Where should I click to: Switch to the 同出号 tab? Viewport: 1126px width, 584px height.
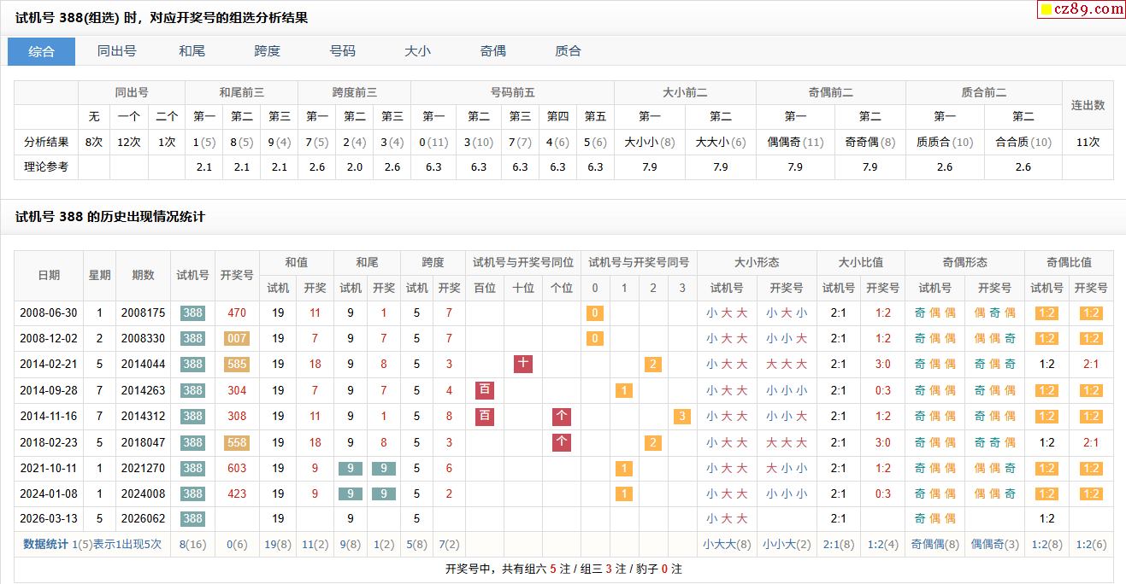click(116, 51)
